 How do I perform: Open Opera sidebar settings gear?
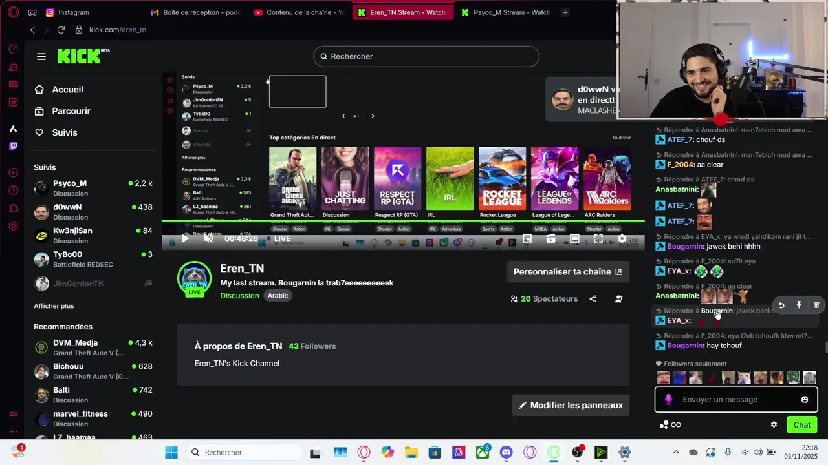coord(14,226)
